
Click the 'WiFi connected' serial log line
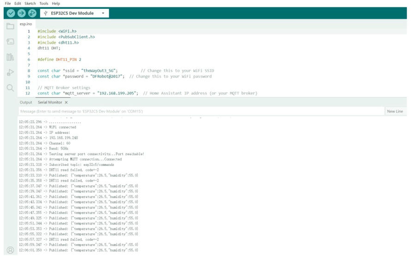(48, 128)
